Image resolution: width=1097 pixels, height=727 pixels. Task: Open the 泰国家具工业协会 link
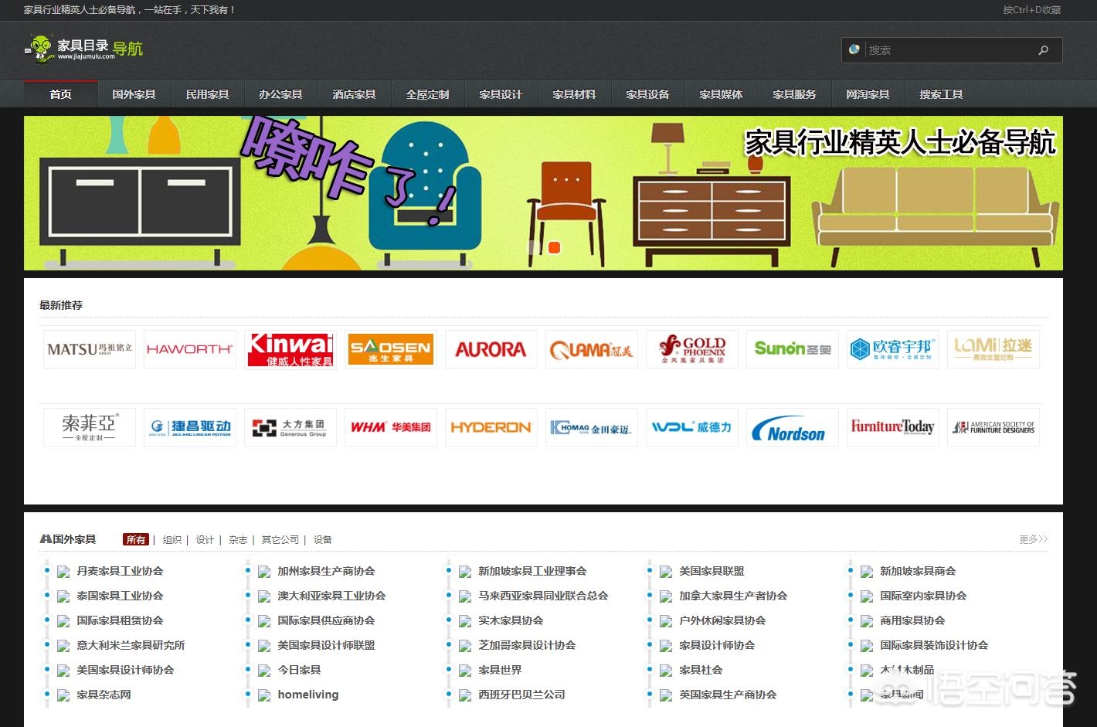[x=120, y=596]
